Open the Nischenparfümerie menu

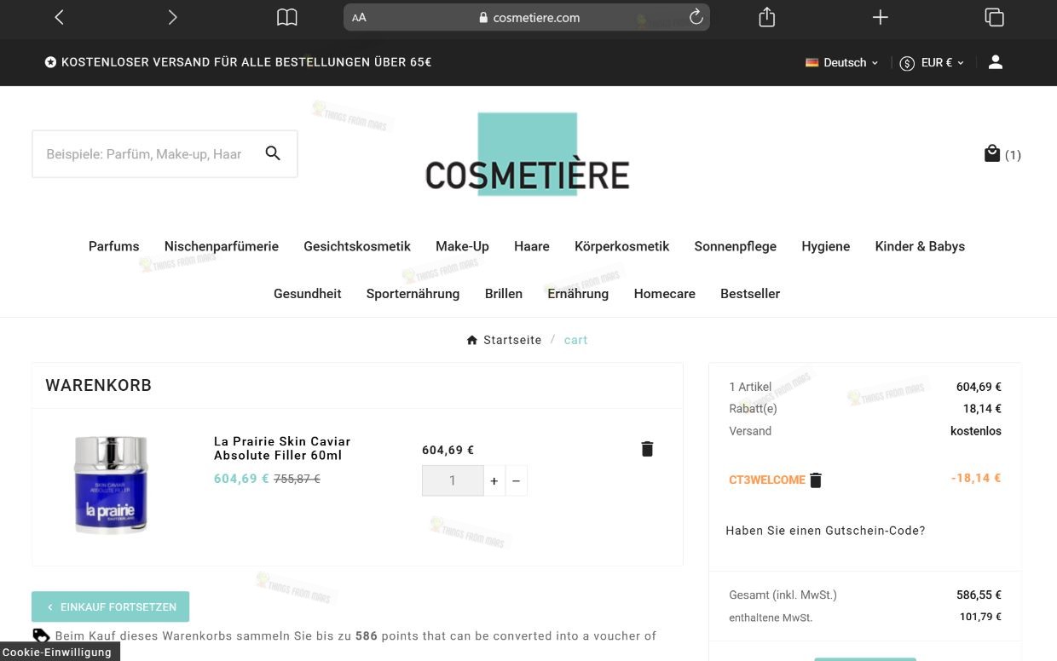[x=222, y=246]
